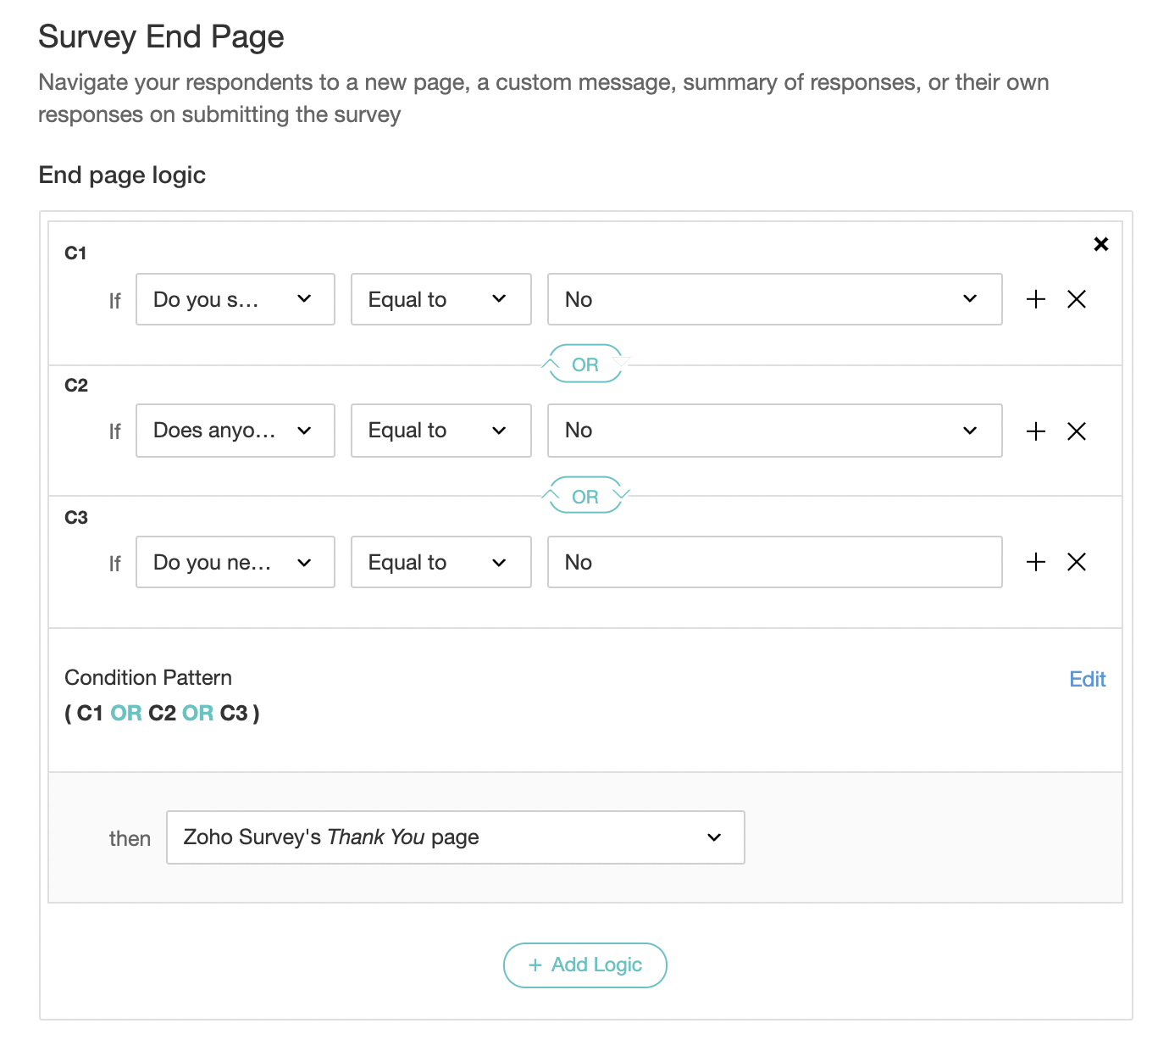Open the 'Do you s…' question dropdown
Image resolution: width=1169 pixels, height=1051 pixels.
235,299
